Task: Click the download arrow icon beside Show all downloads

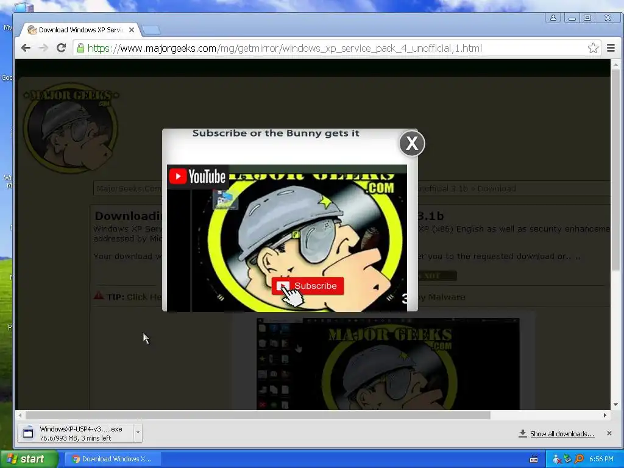Action: 522,433
